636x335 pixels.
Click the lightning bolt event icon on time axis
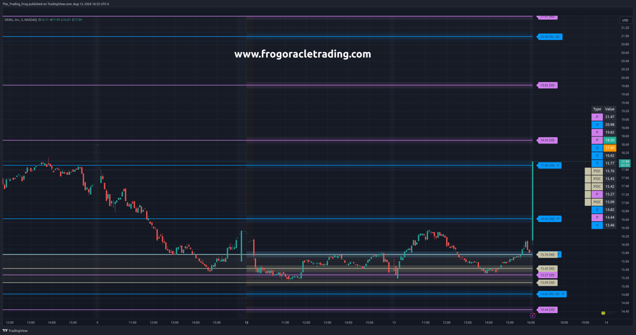point(533,316)
